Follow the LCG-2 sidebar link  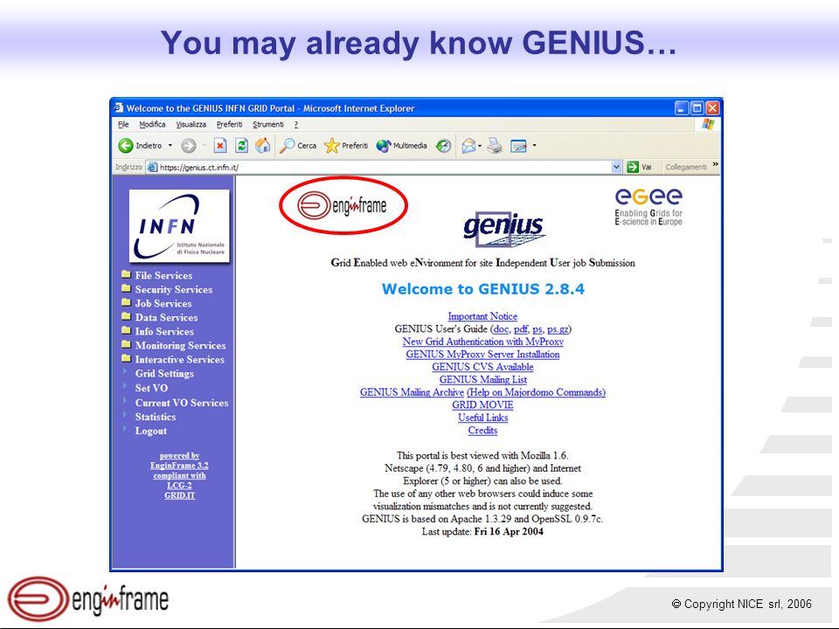179,485
